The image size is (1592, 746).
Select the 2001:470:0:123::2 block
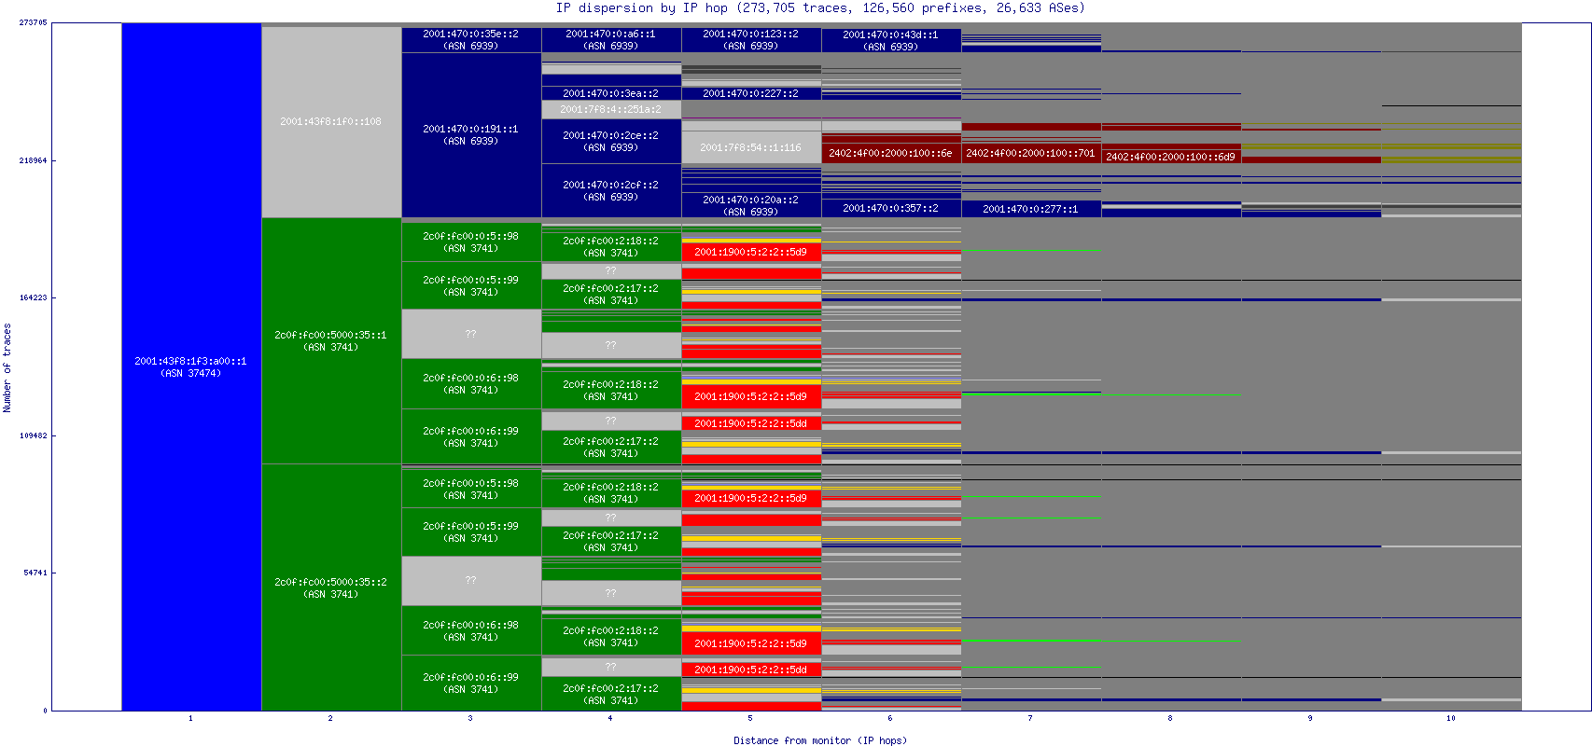click(x=751, y=39)
